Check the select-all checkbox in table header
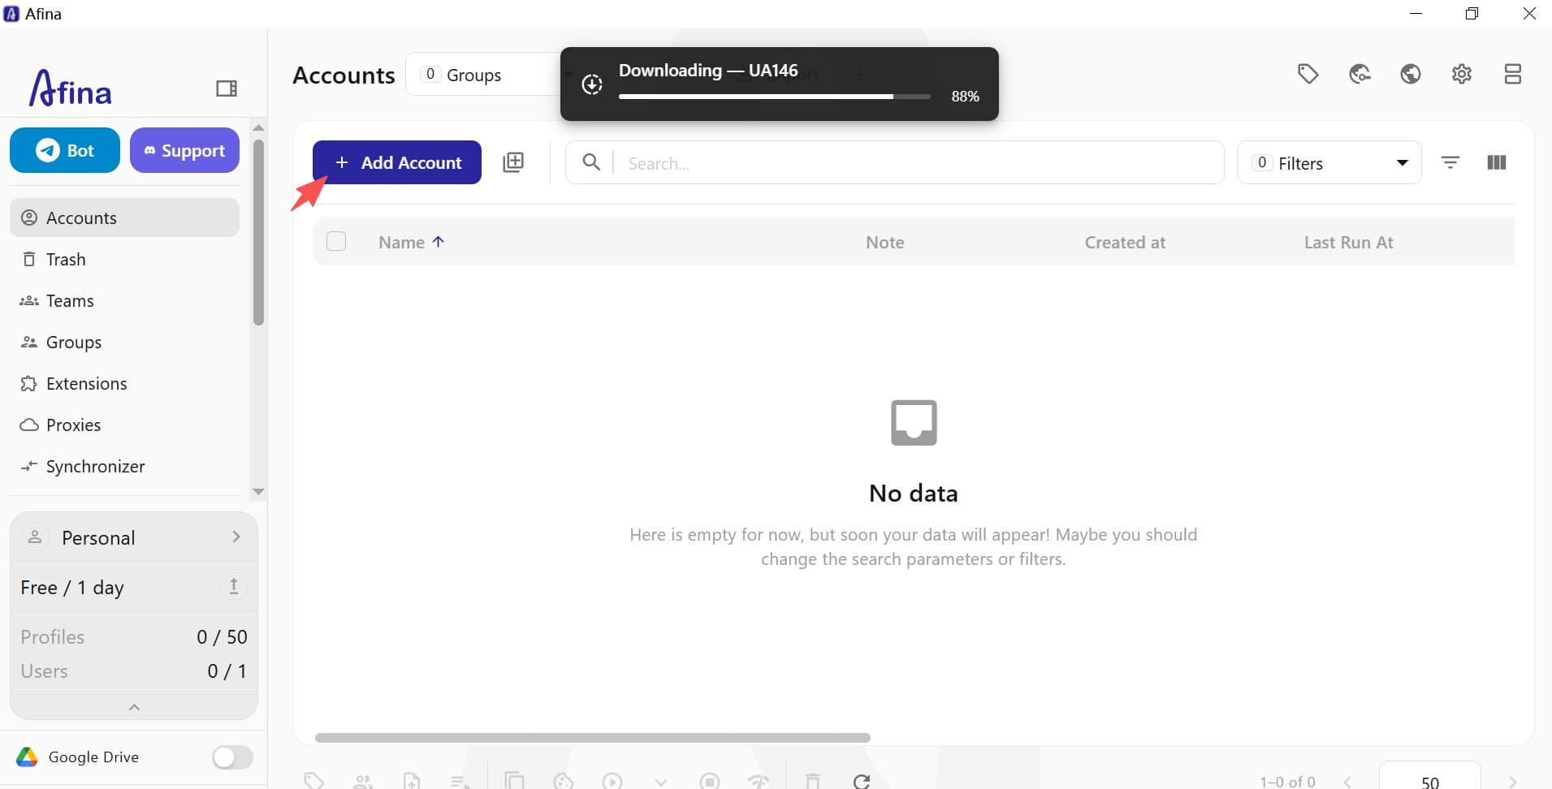 tap(336, 241)
